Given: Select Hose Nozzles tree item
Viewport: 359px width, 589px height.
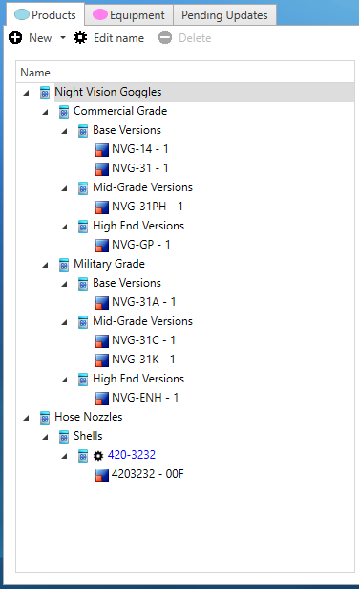Looking at the screenshot, I should (x=89, y=417).
